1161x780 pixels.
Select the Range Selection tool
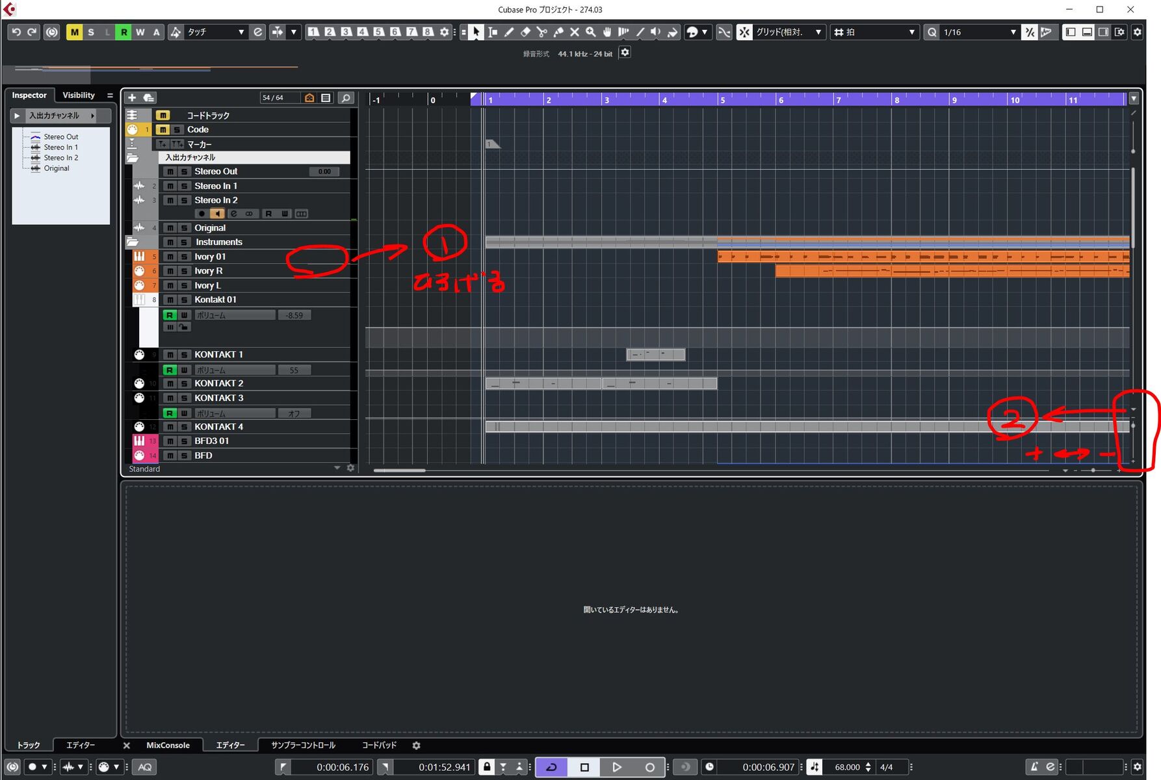coord(493,32)
